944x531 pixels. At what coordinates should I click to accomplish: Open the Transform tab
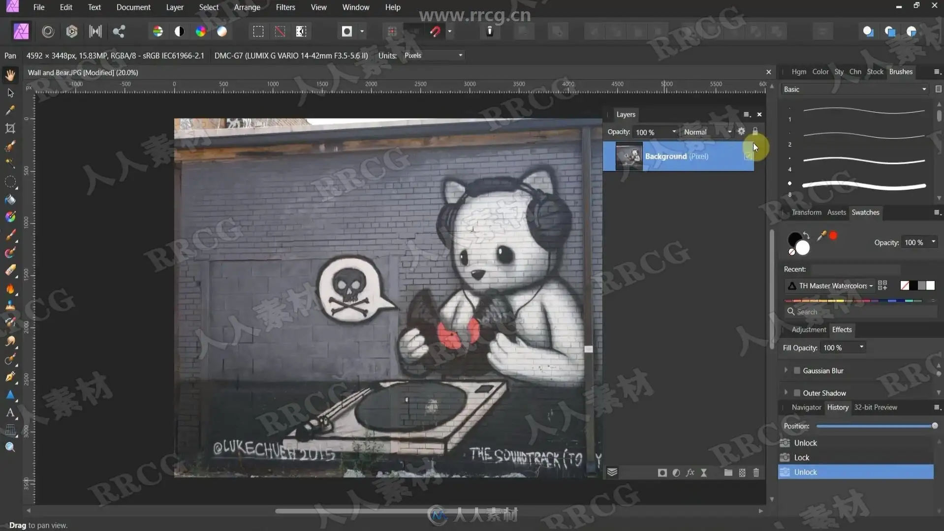pos(806,212)
